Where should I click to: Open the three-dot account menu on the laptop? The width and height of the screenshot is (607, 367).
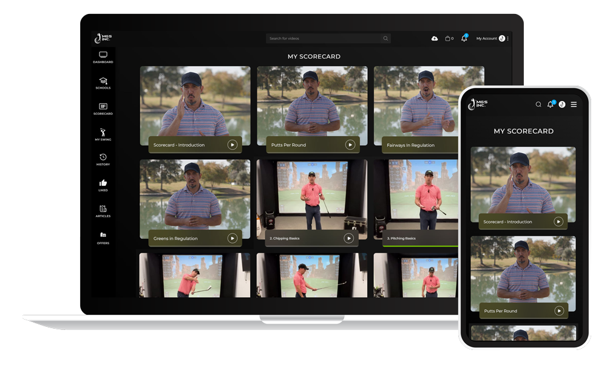click(508, 38)
